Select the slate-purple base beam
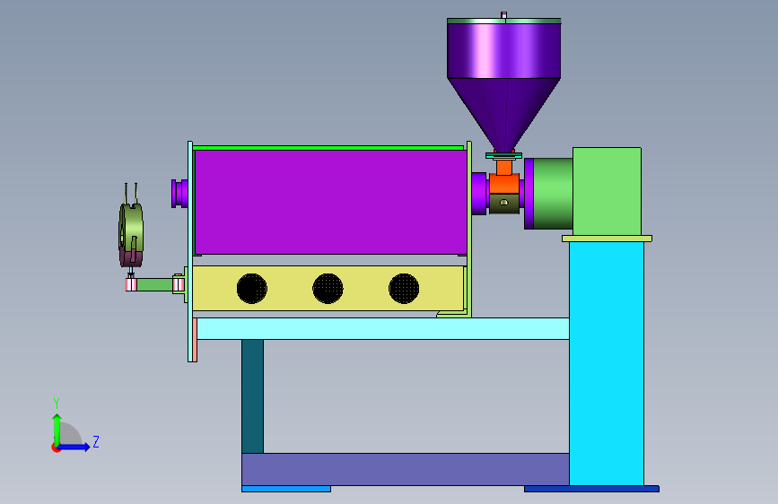This screenshot has width=778, height=504. point(406,469)
